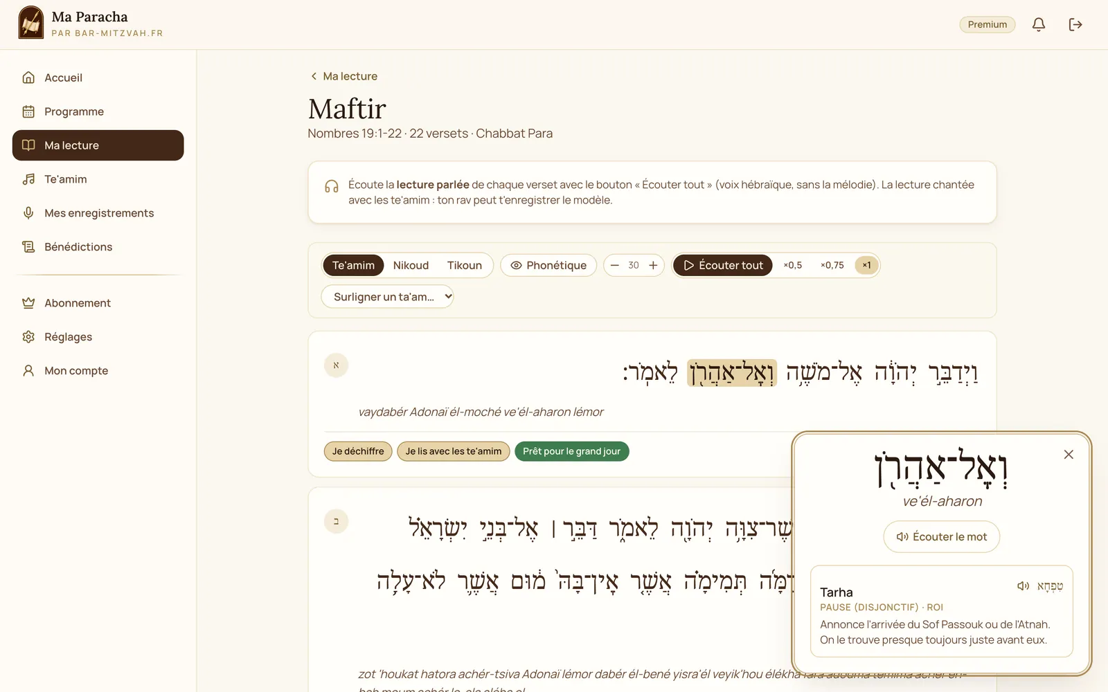This screenshot has width=1108, height=692.
Task: Toggle the Phonétique visibility
Action: 548,265
